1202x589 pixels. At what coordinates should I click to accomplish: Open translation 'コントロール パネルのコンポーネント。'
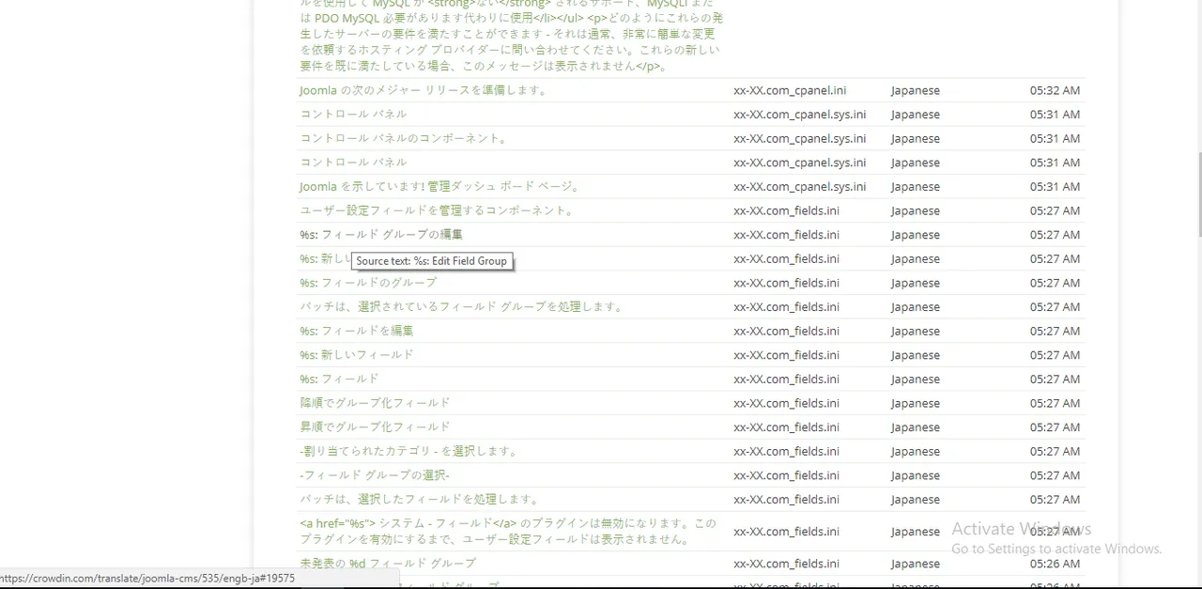point(404,138)
